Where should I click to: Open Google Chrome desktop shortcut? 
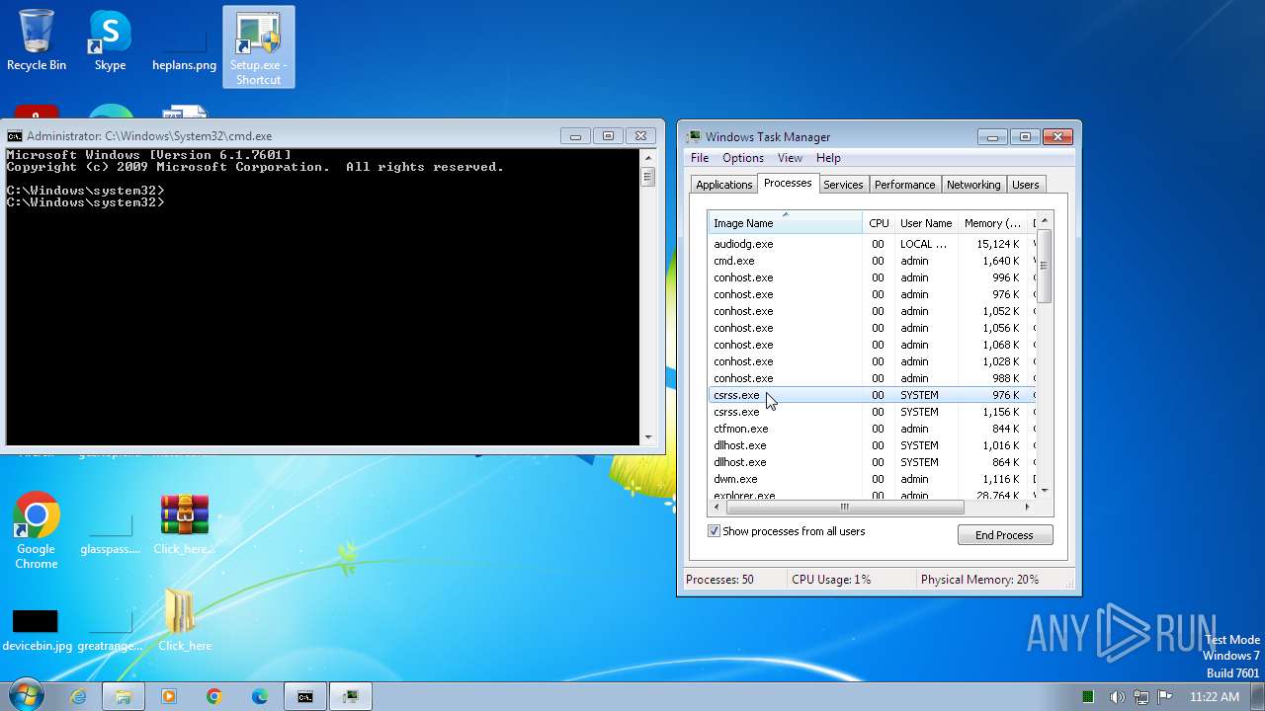tap(37, 530)
